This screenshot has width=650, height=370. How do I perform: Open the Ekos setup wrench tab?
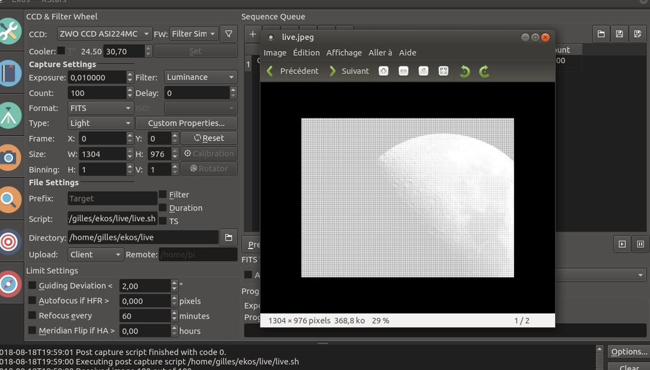pyautogui.click(x=9, y=31)
